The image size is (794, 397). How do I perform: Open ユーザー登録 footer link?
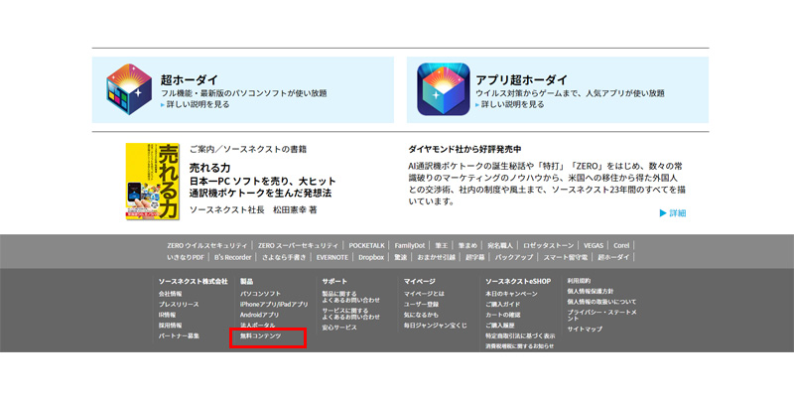(421, 305)
